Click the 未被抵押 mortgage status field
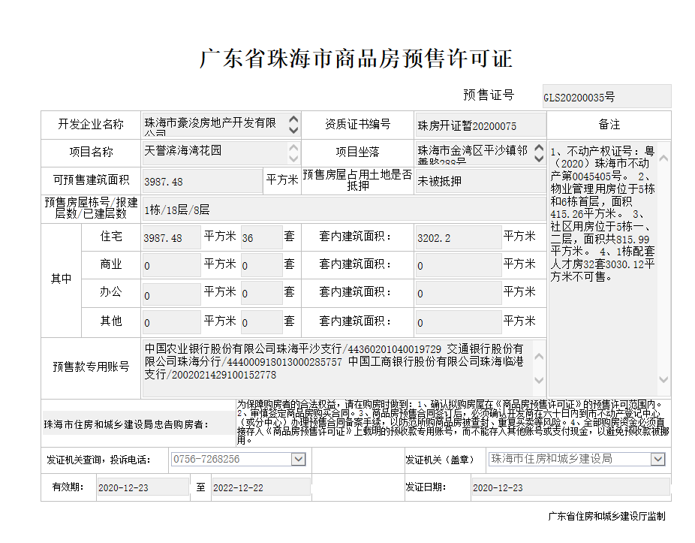Viewport: 695px width, 543px height. coord(479,181)
